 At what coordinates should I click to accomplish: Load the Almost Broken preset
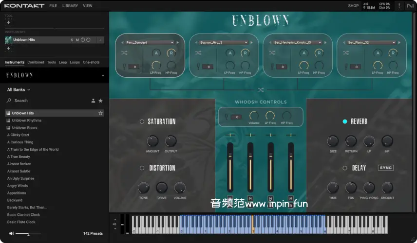(19, 164)
